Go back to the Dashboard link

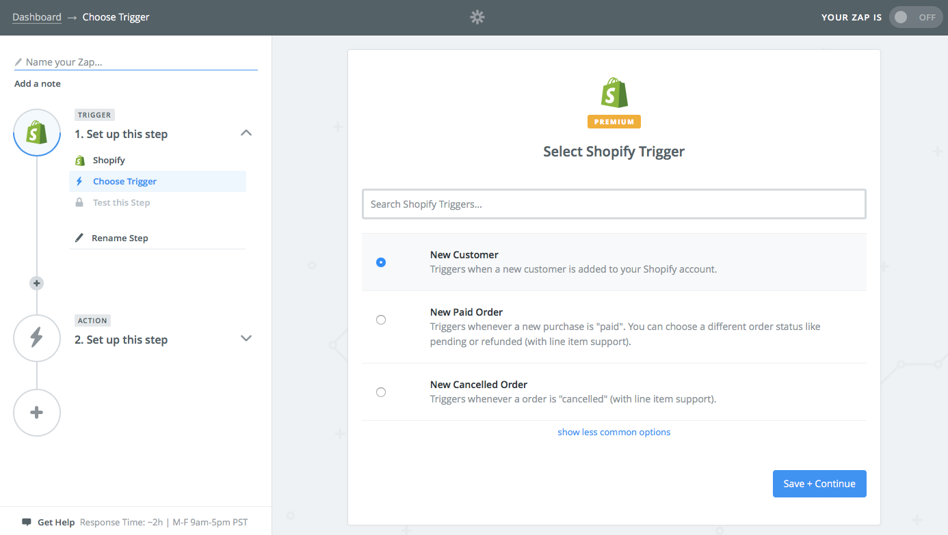click(x=37, y=17)
